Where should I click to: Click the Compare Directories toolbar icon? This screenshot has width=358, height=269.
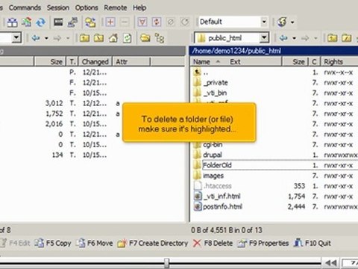click(x=12, y=22)
